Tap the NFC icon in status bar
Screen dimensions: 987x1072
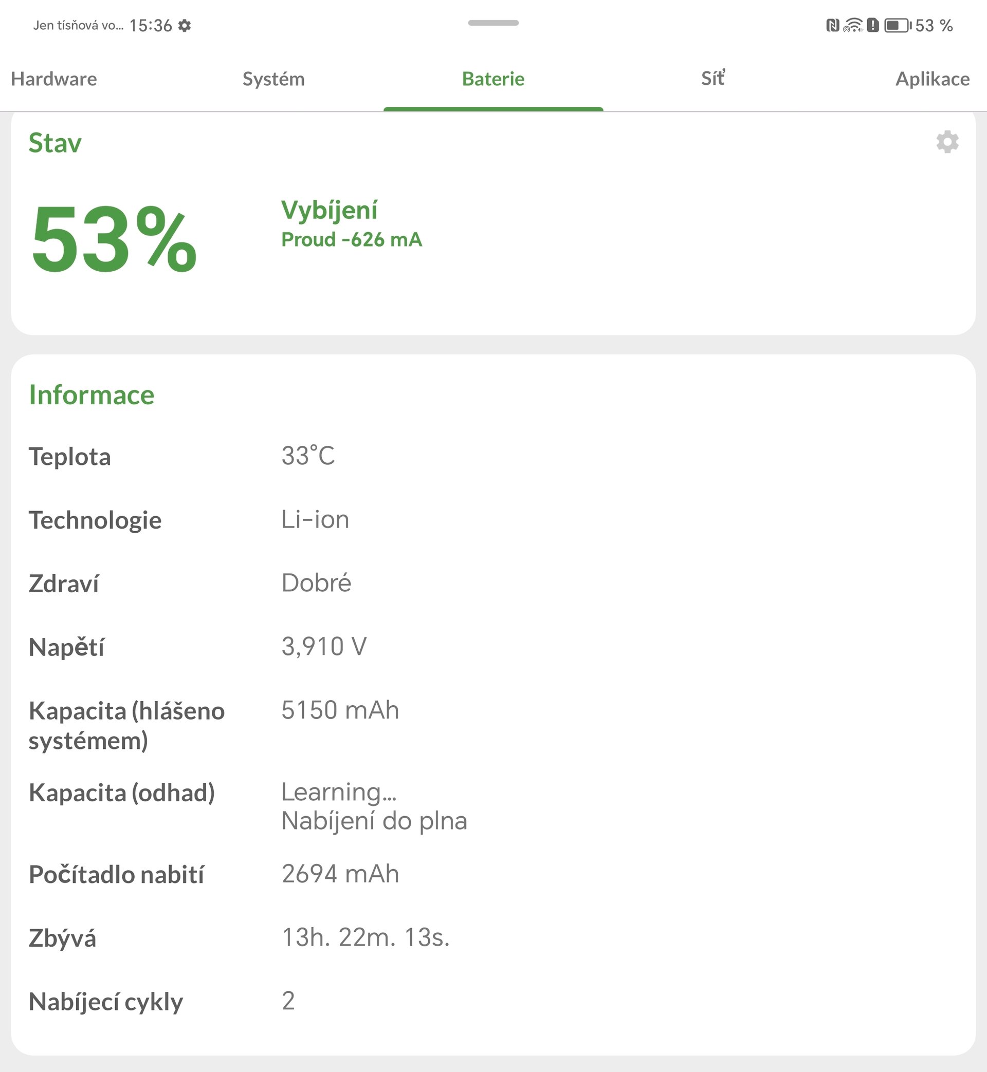click(x=832, y=25)
